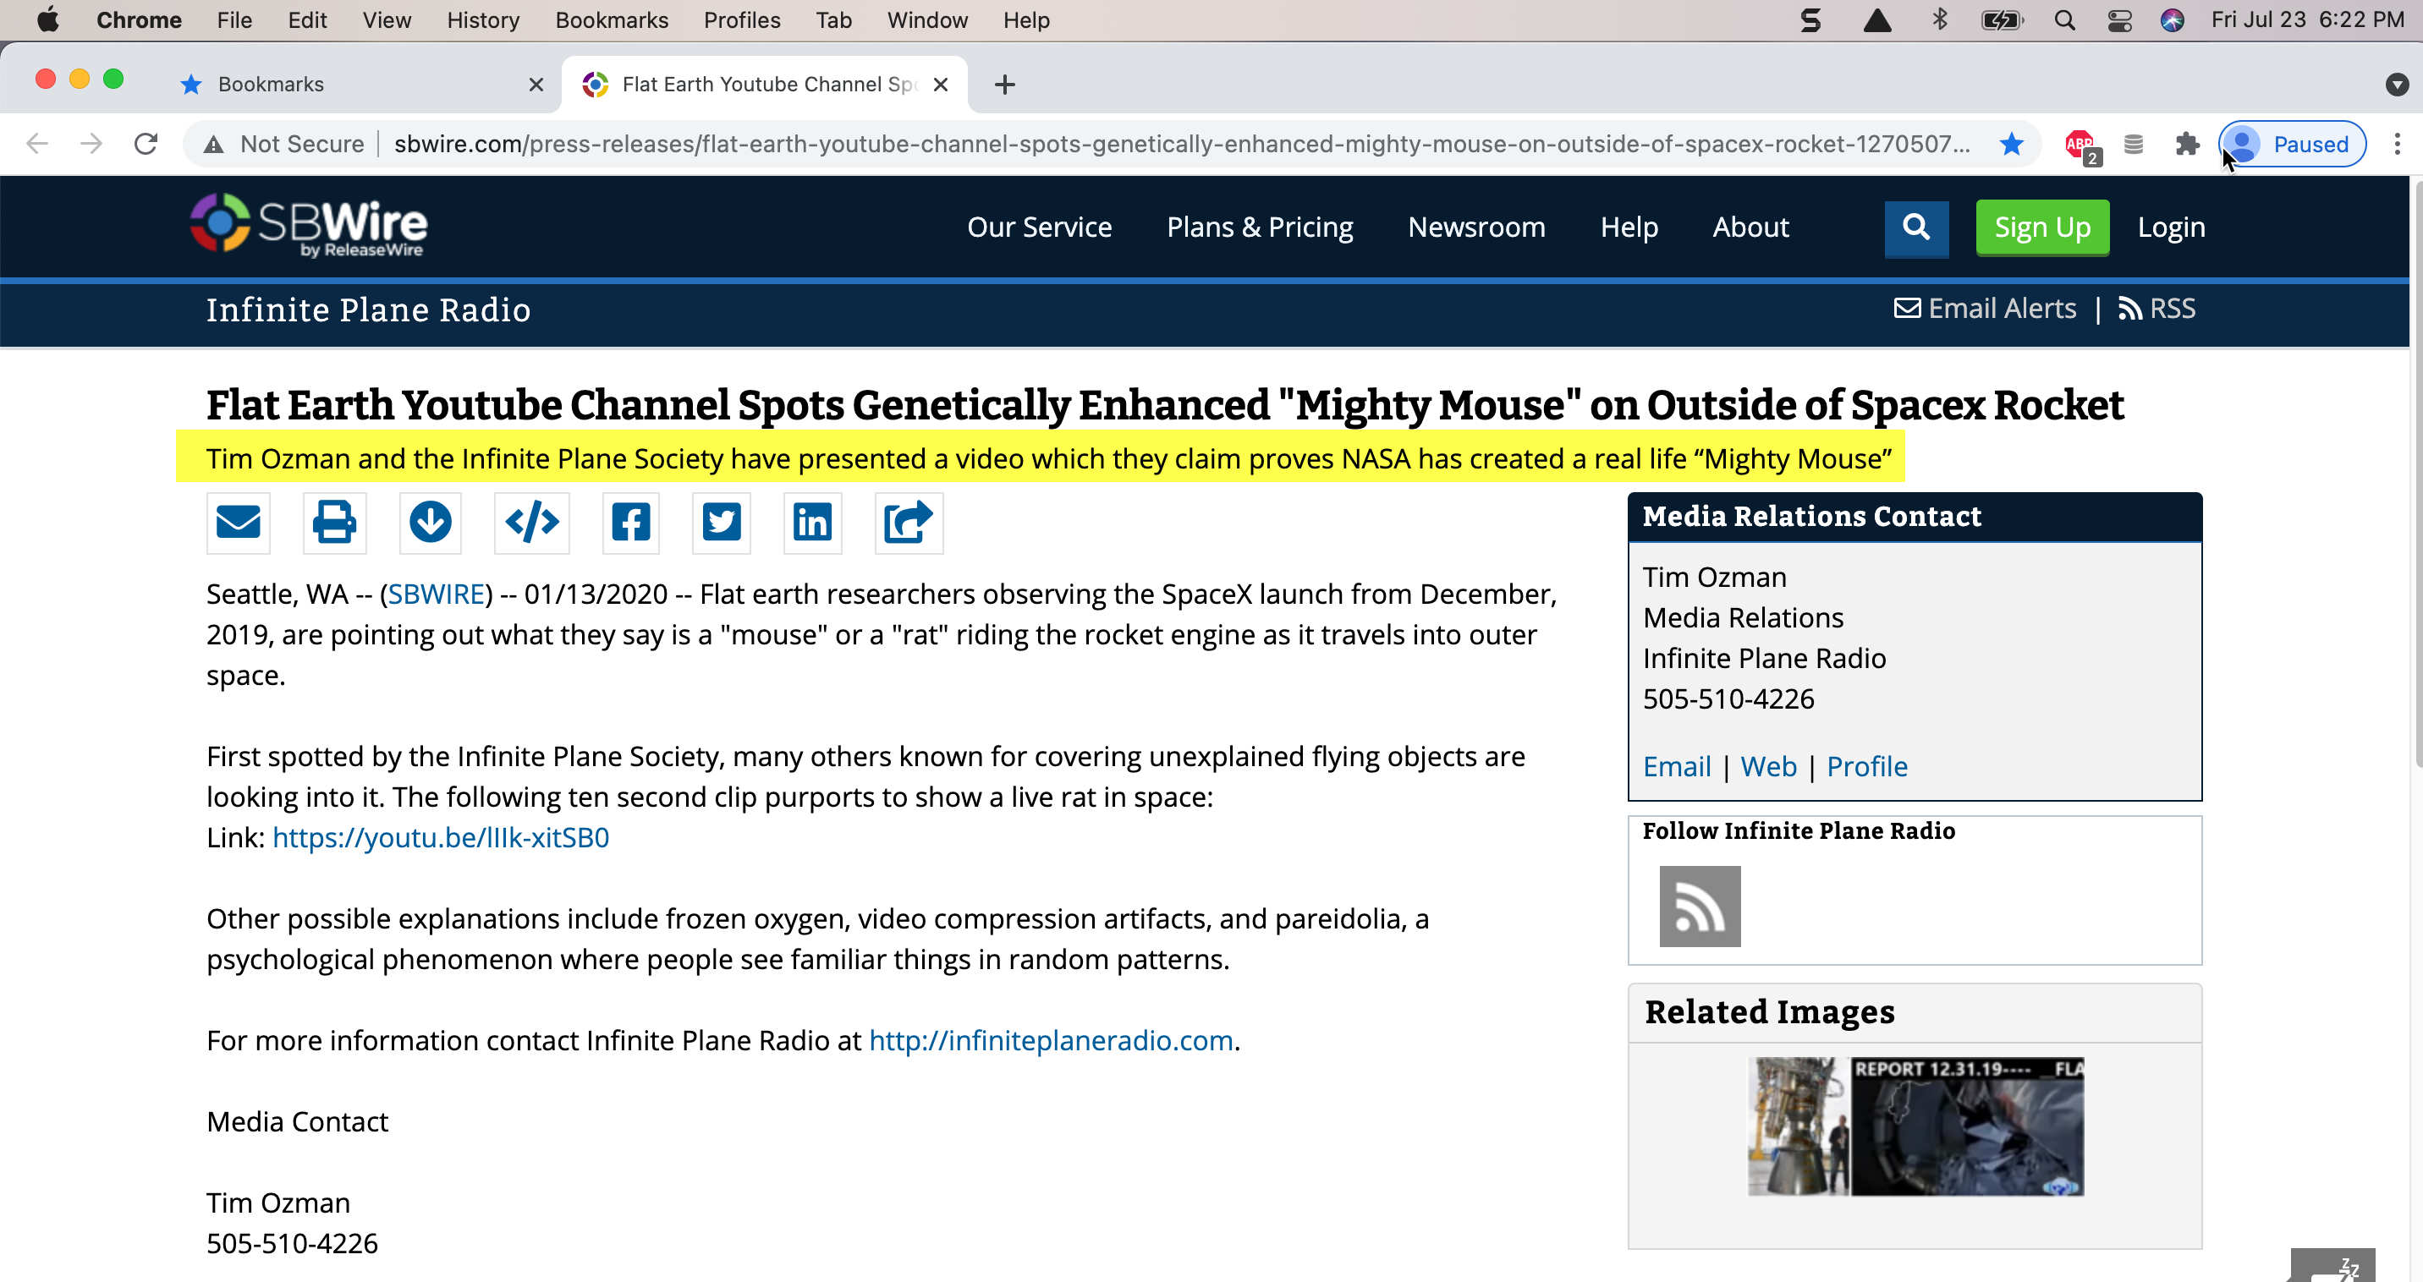
Task: Click the Not Secure warning icon
Action: tap(213, 144)
